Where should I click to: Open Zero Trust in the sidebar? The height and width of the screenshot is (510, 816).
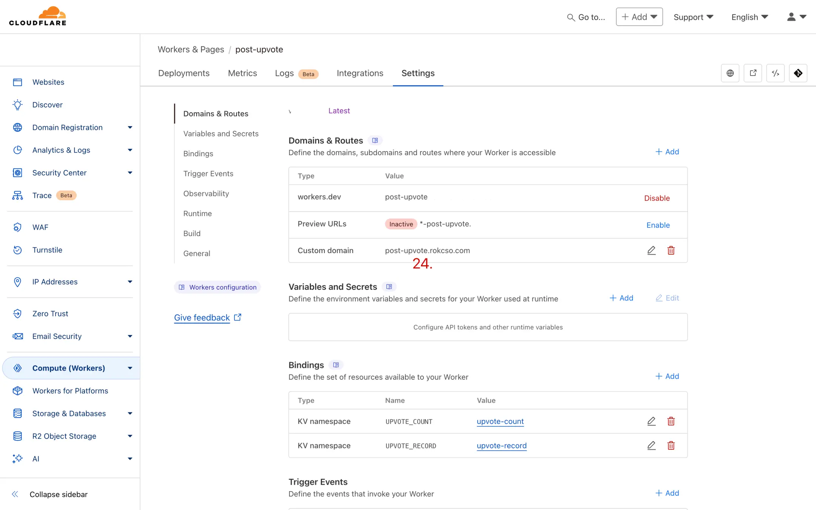pyautogui.click(x=50, y=314)
